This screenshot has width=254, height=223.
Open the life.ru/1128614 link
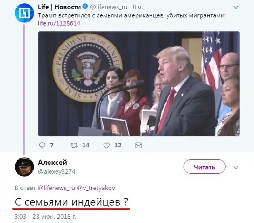pos(59,23)
